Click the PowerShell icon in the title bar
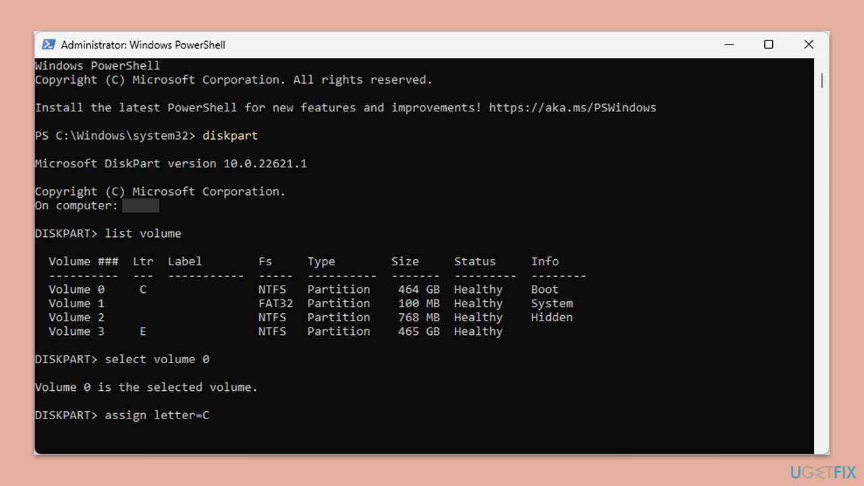 pyautogui.click(x=49, y=45)
